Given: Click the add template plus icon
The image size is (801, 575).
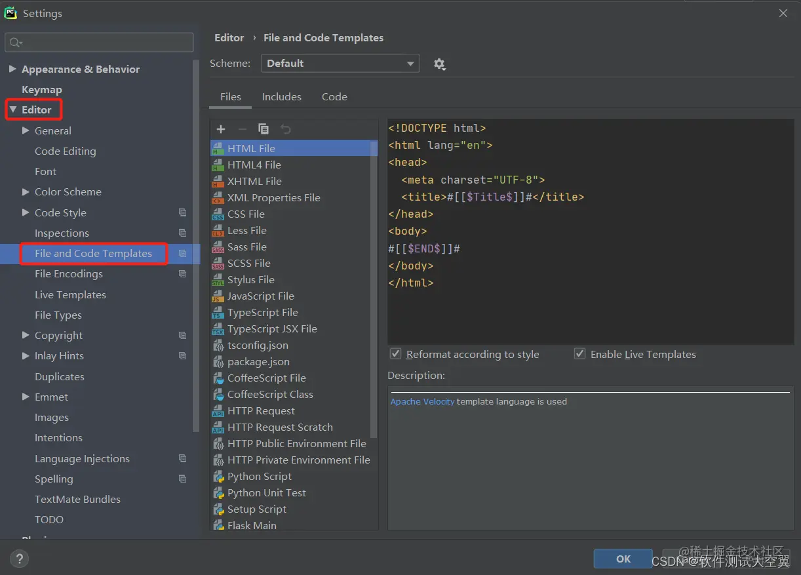Looking at the screenshot, I should point(221,129).
